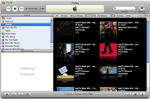
Task: Click the maximum volume speaker icon
Action: 43,9
